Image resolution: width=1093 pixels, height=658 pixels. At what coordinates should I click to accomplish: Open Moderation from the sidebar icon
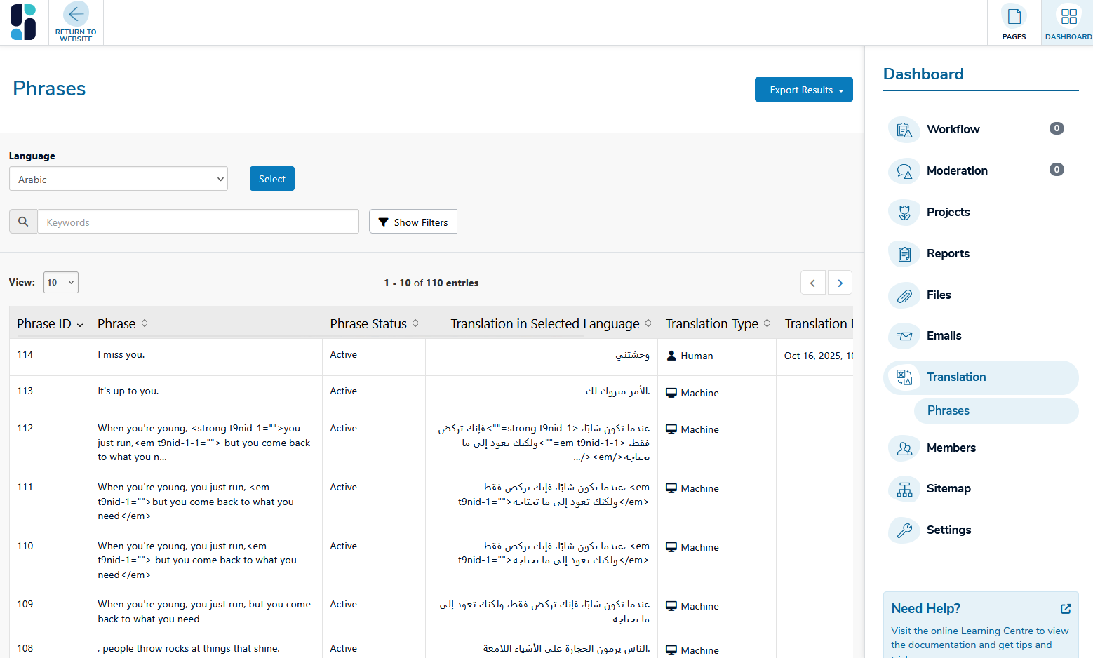point(904,171)
